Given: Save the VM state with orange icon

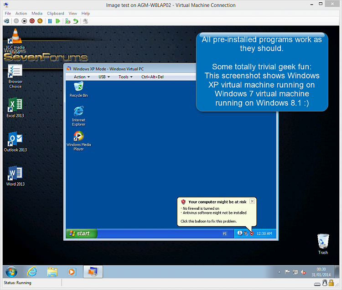Looking at the screenshot, I should tap(40, 21).
